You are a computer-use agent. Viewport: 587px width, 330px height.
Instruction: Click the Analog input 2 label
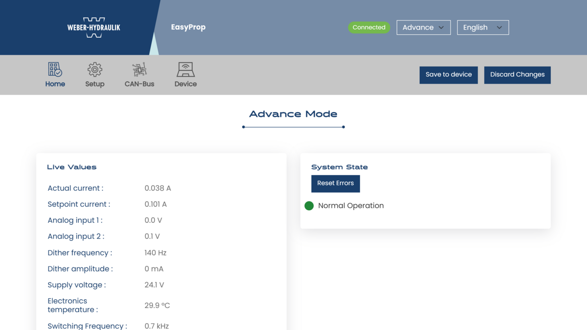[76, 237]
